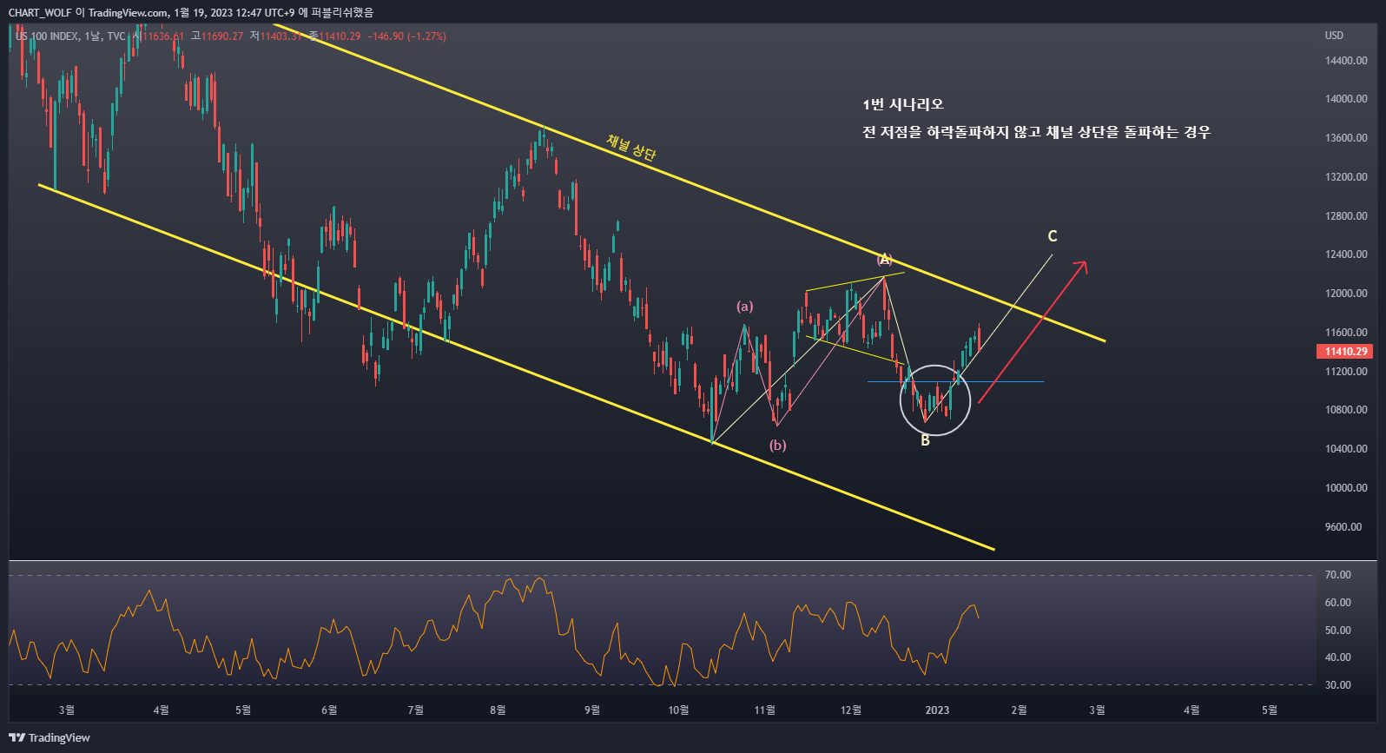The width and height of the screenshot is (1386, 753).
Task: Click the 7월 label on the time axis
Action: (x=416, y=710)
